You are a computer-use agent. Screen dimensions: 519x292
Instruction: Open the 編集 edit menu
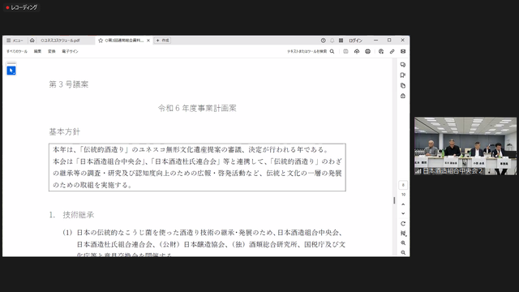(38, 51)
